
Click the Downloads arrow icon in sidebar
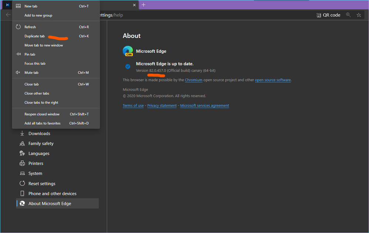point(22,133)
